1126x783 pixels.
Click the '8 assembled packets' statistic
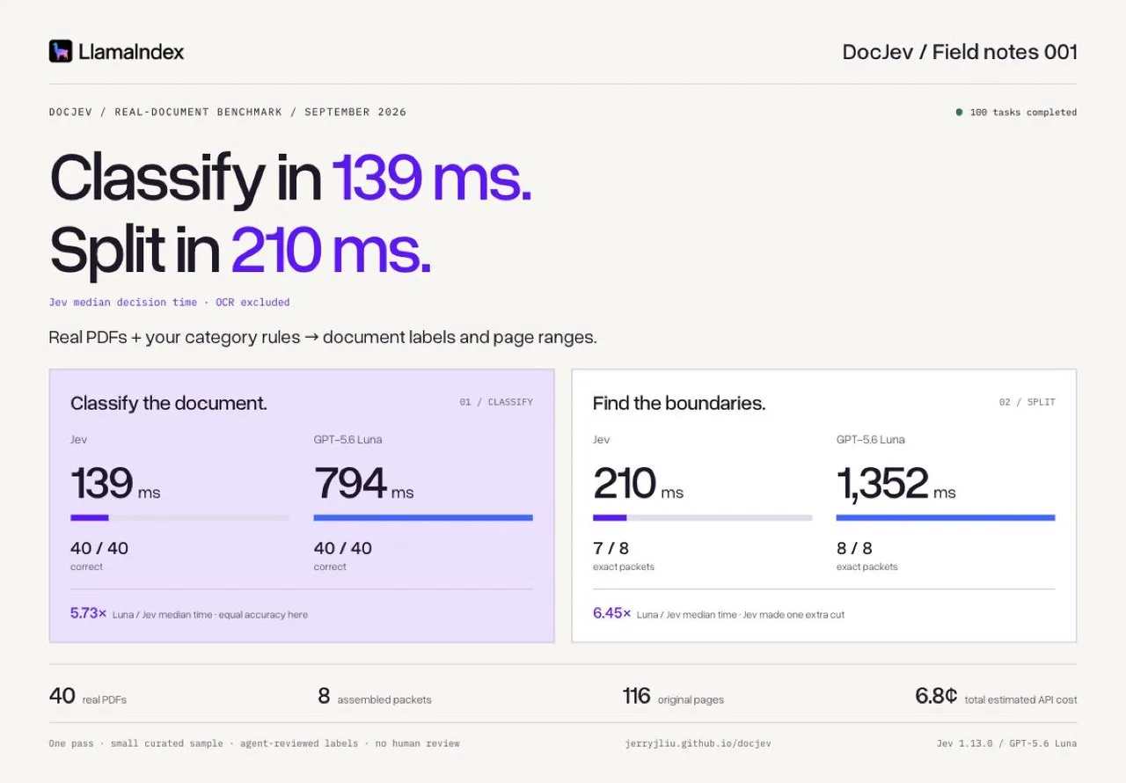pyautogui.click(x=375, y=697)
